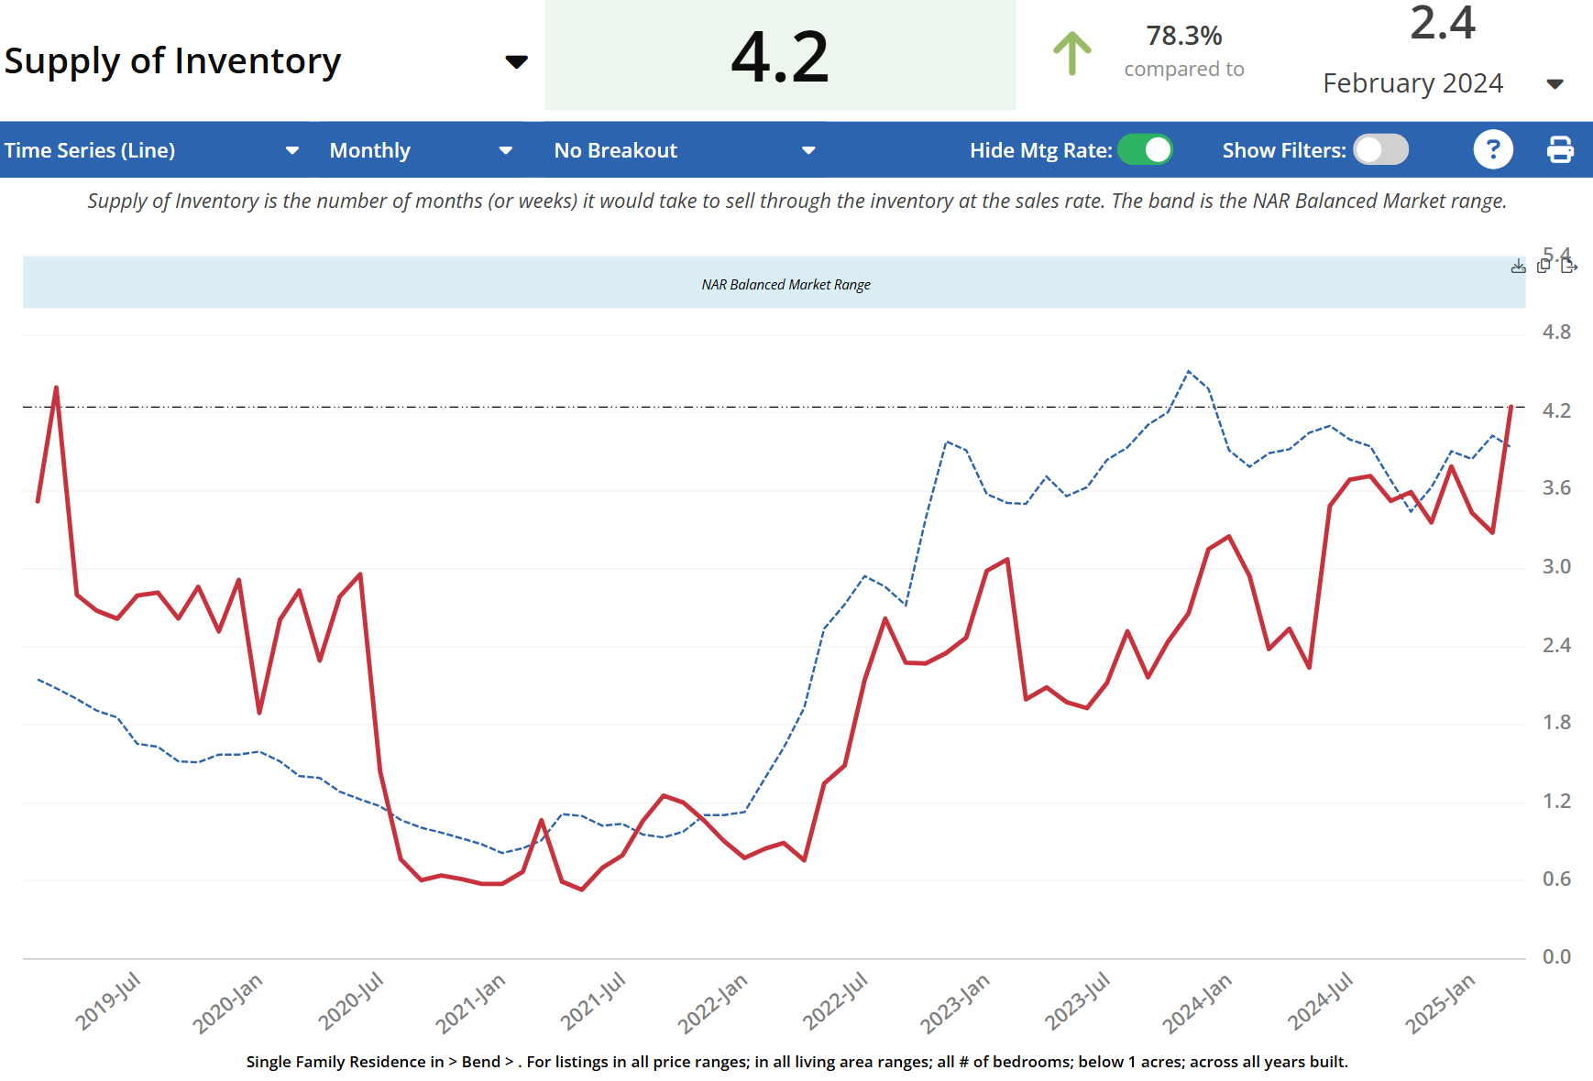
Task: Click the red line's final peak point
Action: point(1511,407)
